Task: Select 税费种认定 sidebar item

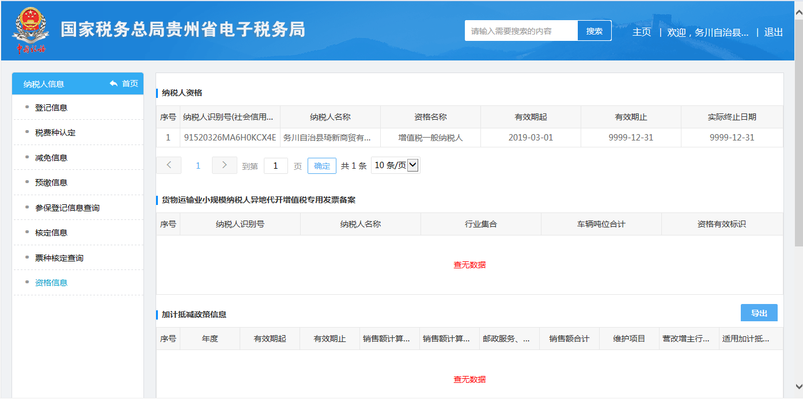Action: click(55, 132)
